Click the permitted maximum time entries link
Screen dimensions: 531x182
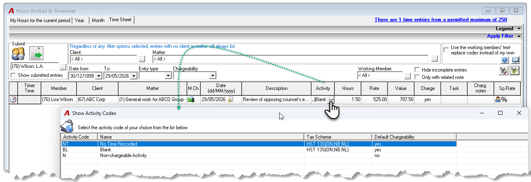pyautogui.click(x=441, y=20)
